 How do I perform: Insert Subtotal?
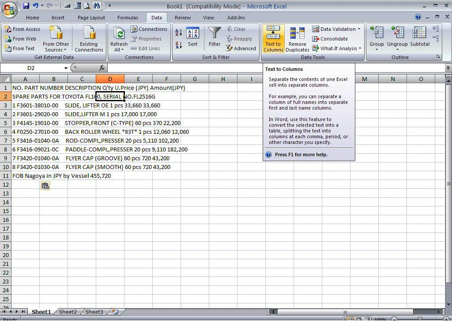(419, 37)
